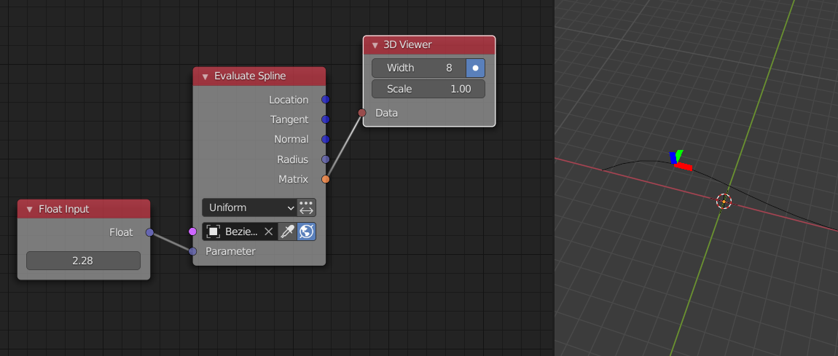Adjust the Scale 1.00 field
Image resolution: width=838 pixels, height=356 pixels.
coord(428,89)
